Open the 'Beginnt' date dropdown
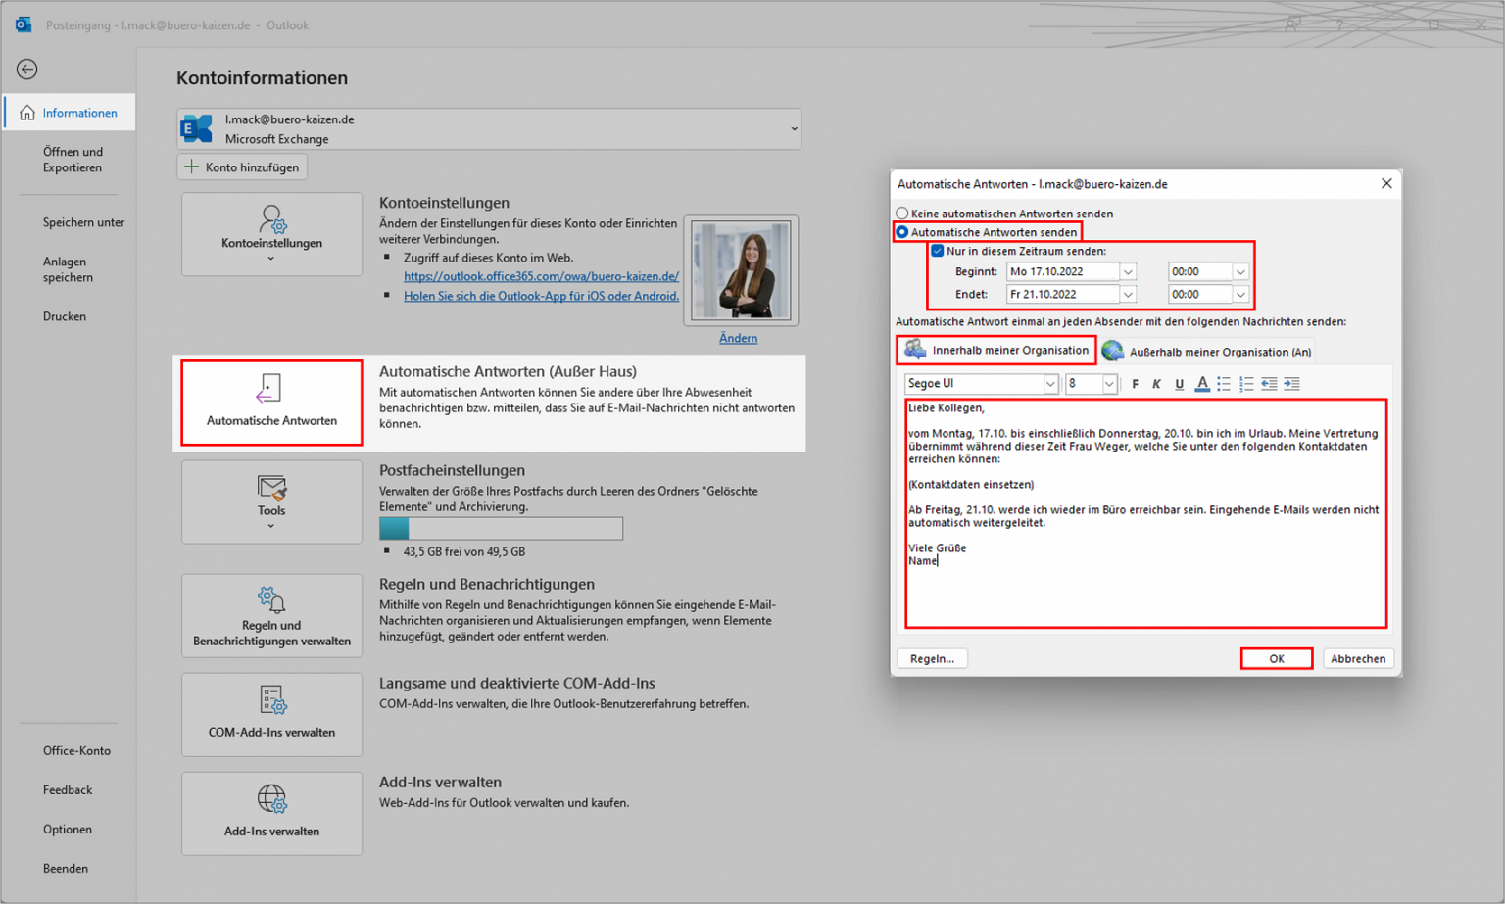 (1129, 271)
